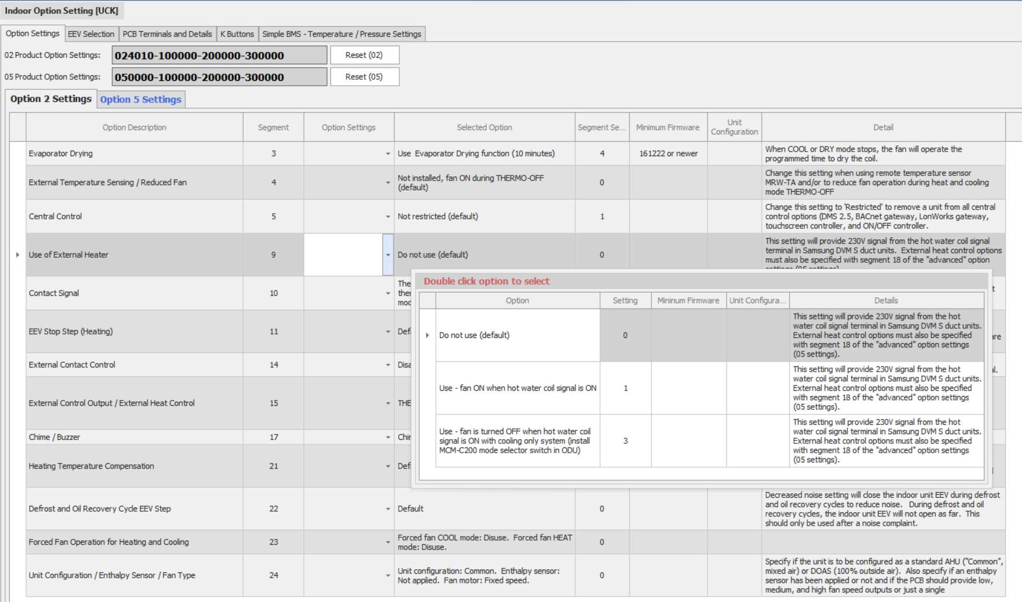1022x602 pixels.
Task: Open the Evaporator Drying option dropdown
Action: tap(388, 154)
